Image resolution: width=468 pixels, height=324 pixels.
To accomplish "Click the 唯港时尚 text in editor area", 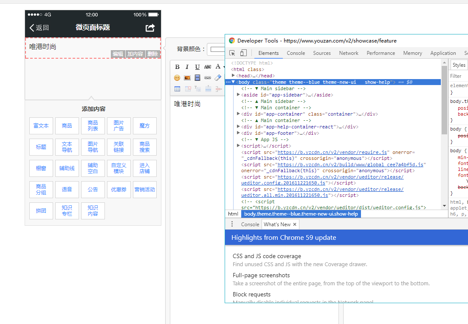I will click(x=187, y=104).
